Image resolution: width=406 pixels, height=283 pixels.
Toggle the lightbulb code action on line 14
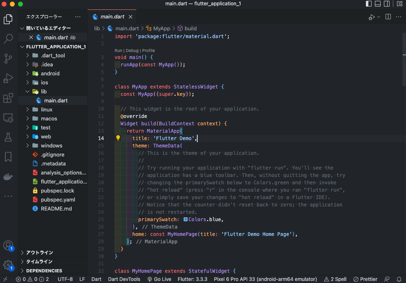[x=118, y=138]
